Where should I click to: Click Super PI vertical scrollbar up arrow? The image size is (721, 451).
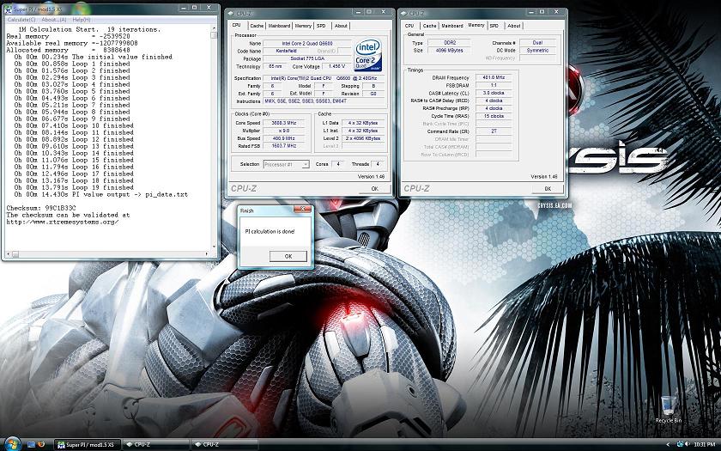coord(214,28)
